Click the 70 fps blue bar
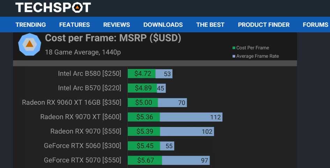This screenshot has height=168, width=330. (173, 103)
